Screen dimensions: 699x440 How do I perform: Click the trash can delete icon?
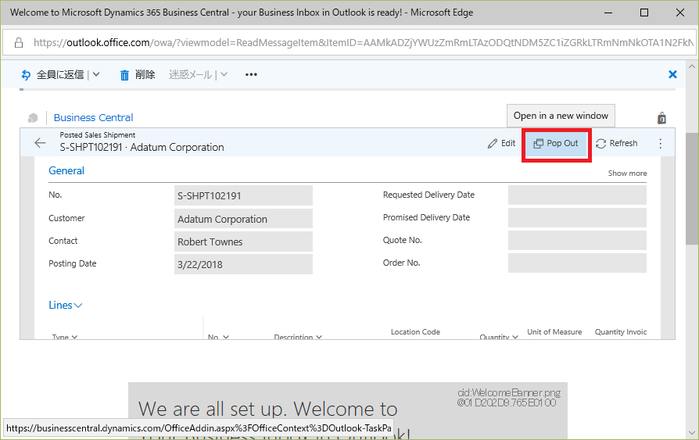[x=124, y=75]
